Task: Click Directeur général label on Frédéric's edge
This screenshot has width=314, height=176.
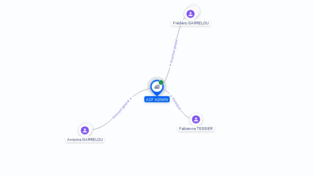Action: point(174,51)
